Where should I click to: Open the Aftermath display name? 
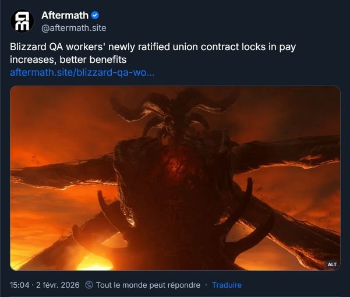coord(65,15)
